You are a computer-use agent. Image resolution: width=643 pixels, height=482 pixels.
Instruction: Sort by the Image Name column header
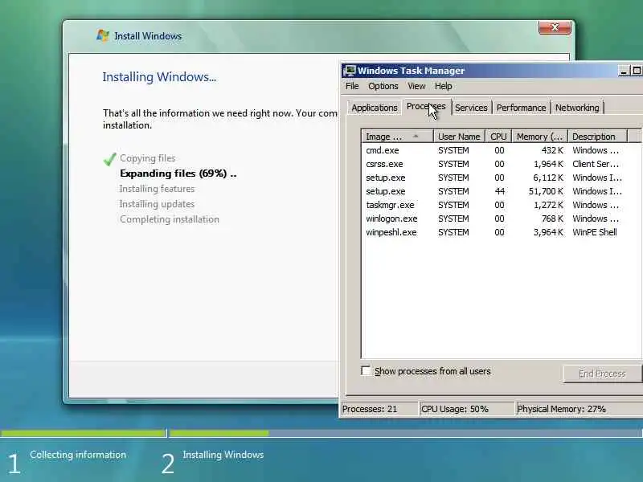[397, 137]
